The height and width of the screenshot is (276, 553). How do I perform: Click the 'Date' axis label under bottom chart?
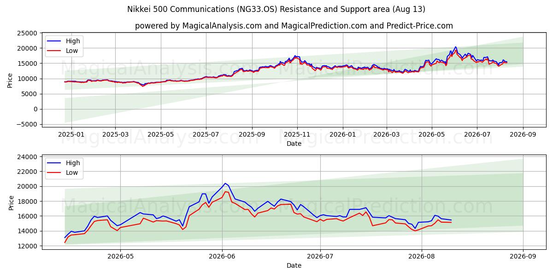coord(294,266)
